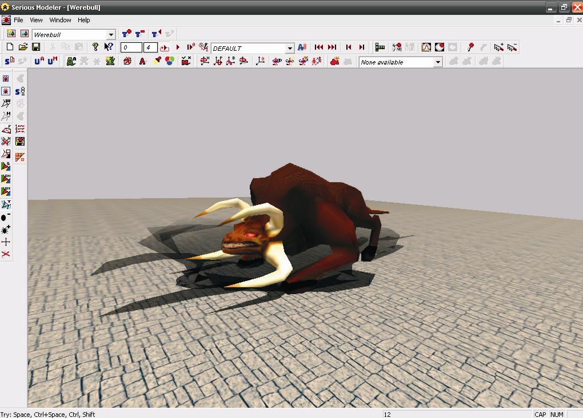
Task: Click the crosshair axis icon in sidebar
Action: pyautogui.click(x=6, y=242)
